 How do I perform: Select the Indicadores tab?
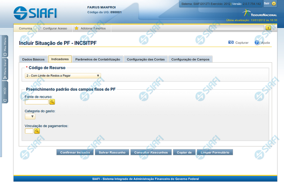click(60, 59)
